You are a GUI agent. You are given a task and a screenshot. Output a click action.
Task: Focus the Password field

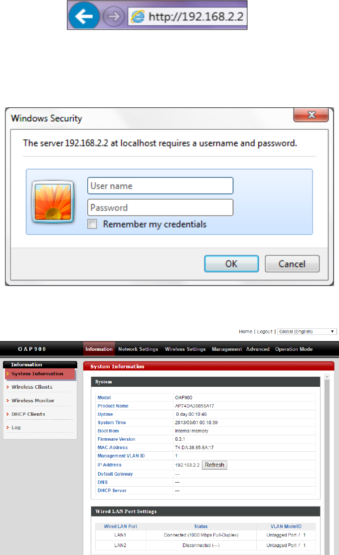click(160, 208)
